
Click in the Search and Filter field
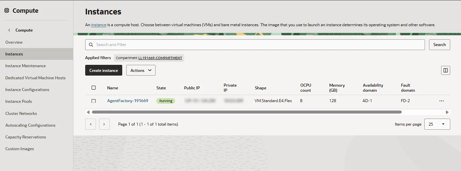tap(255, 45)
